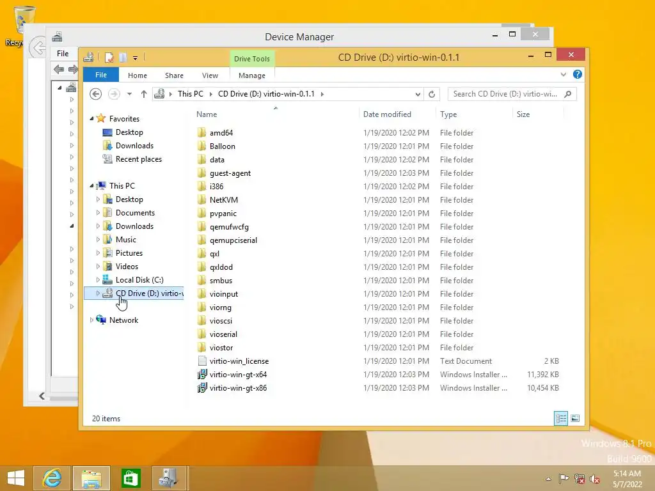The height and width of the screenshot is (491, 655).
Task: Select the Balloon folder icon
Action: click(x=201, y=146)
